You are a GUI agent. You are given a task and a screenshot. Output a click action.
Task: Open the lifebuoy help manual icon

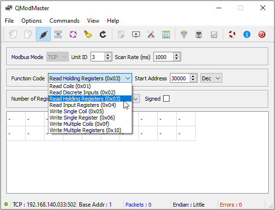232,34
